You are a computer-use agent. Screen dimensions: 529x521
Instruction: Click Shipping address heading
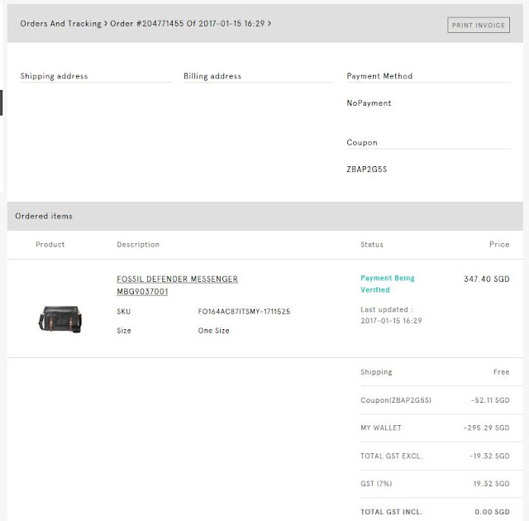click(54, 76)
